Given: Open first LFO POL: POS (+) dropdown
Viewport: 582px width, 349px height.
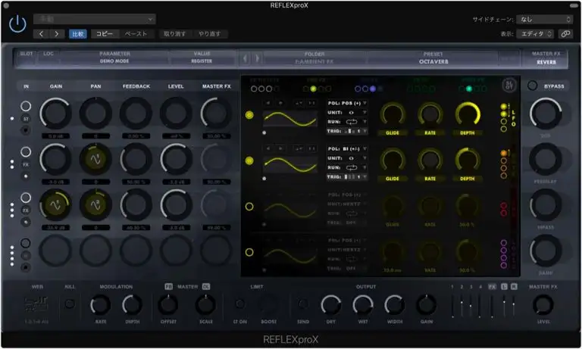Looking at the screenshot, I should [347, 103].
